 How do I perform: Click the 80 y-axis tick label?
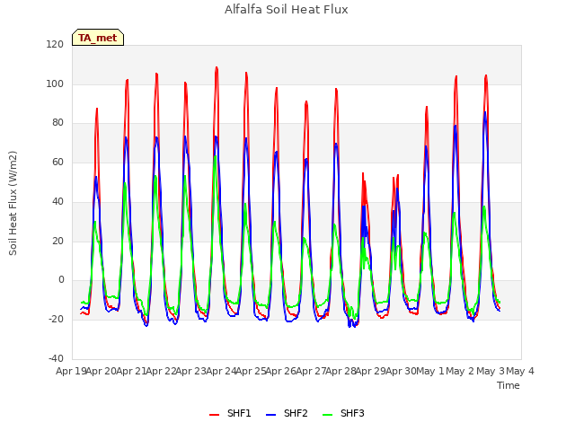tap(57, 123)
